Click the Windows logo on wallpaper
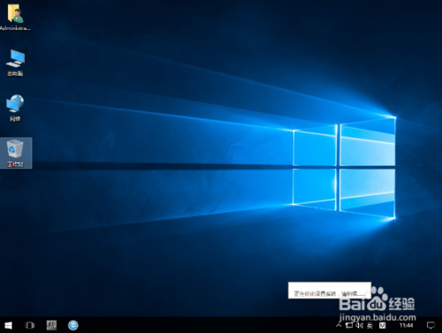Viewport: 442px width, 333px height. (x=344, y=168)
